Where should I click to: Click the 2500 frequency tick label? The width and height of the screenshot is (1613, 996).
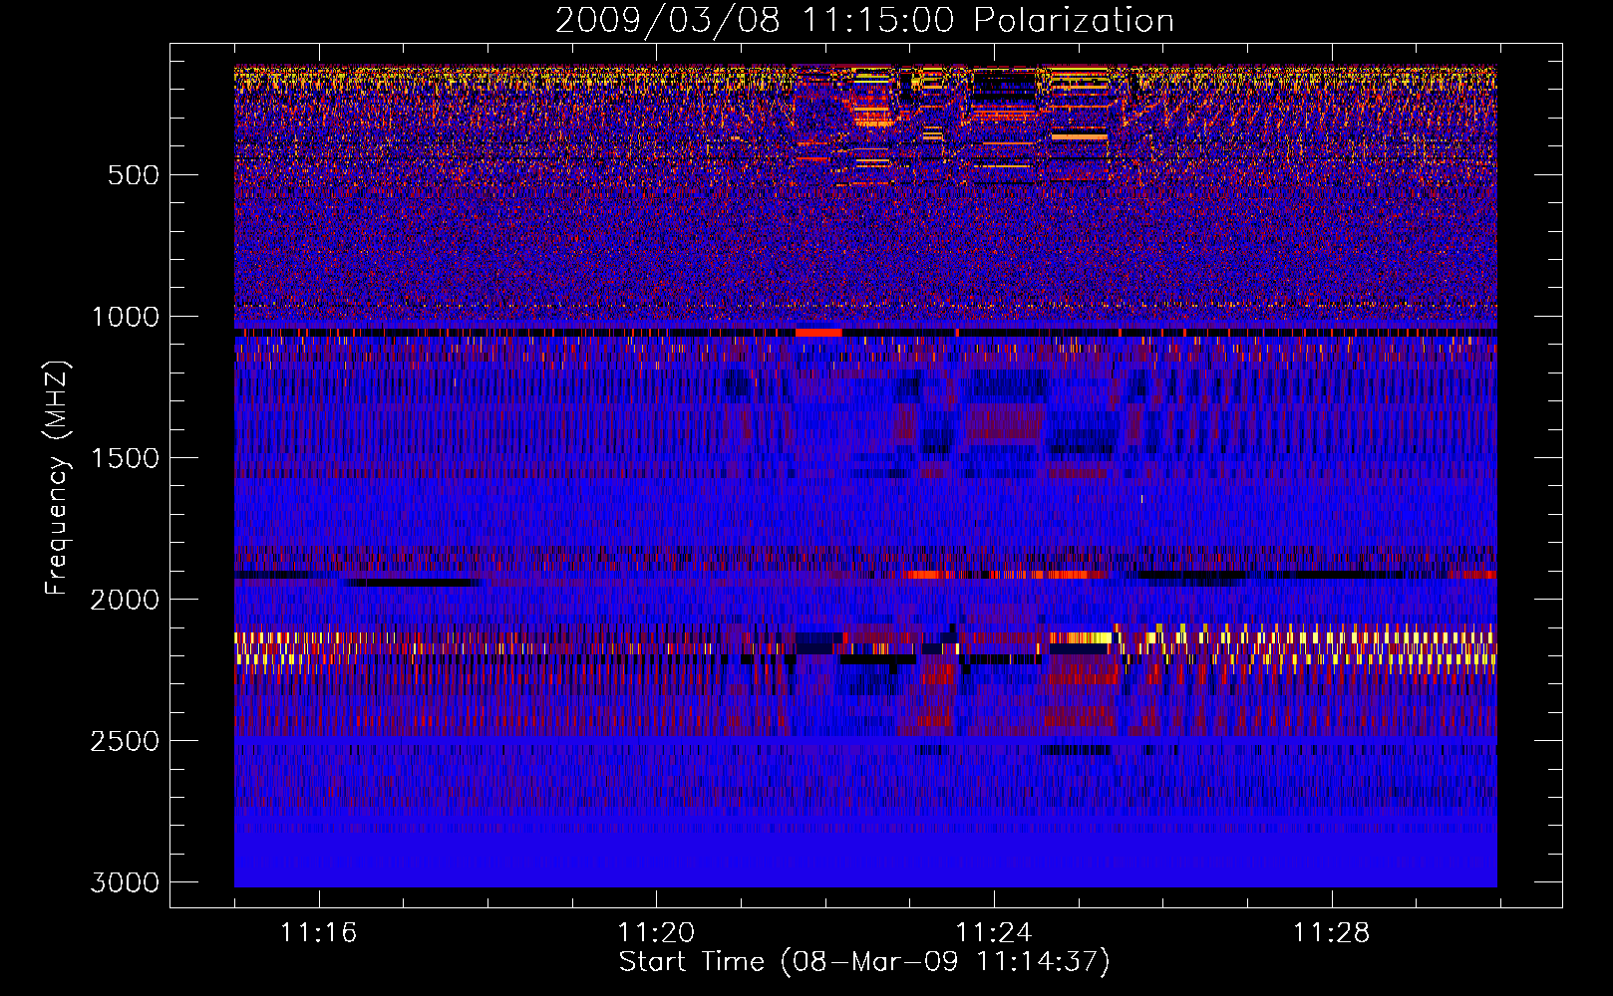[125, 741]
